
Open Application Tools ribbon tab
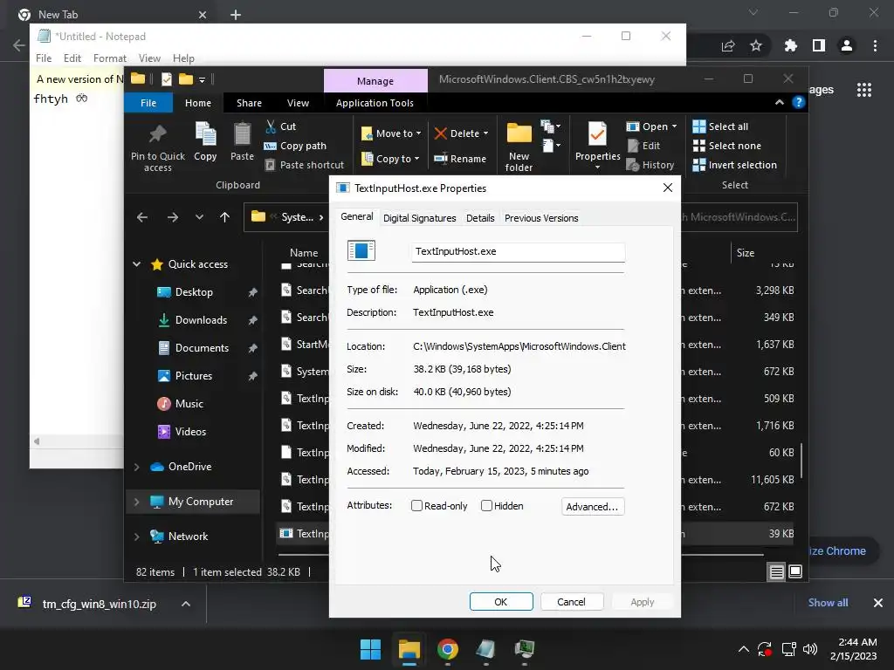click(x=375, y=103)
